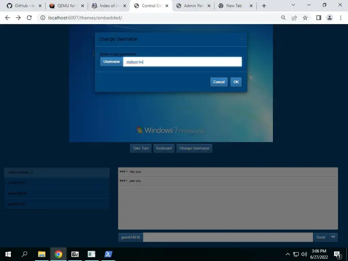Open the on-screen Keyboard button
Image resolution: width=348 pixels, height=261 pixels.
pyautogui.click(x=164, y=148)
